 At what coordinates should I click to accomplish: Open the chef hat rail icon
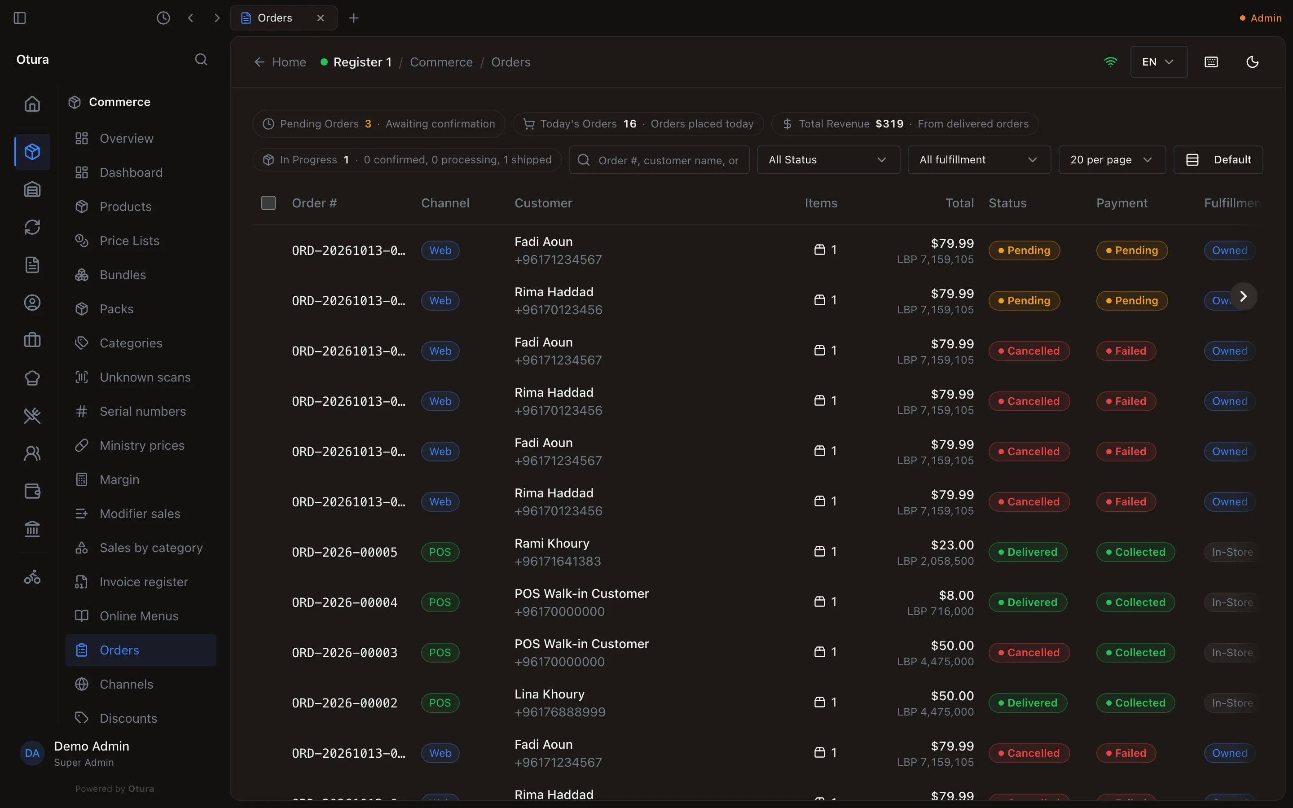click(32, 378)
